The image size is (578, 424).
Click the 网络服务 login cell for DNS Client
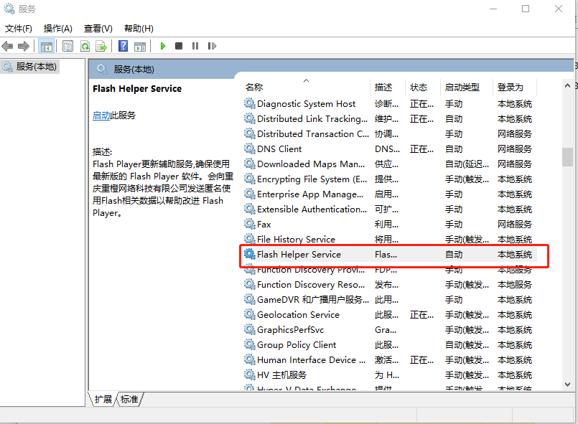coord(515,149)
